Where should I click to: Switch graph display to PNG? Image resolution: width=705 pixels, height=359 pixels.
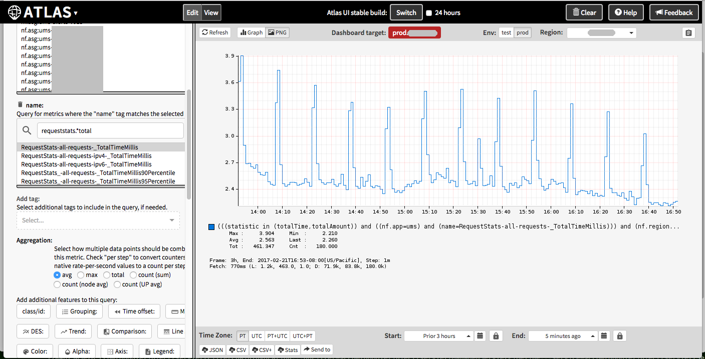pyautogui.click(x=277, y=32)
